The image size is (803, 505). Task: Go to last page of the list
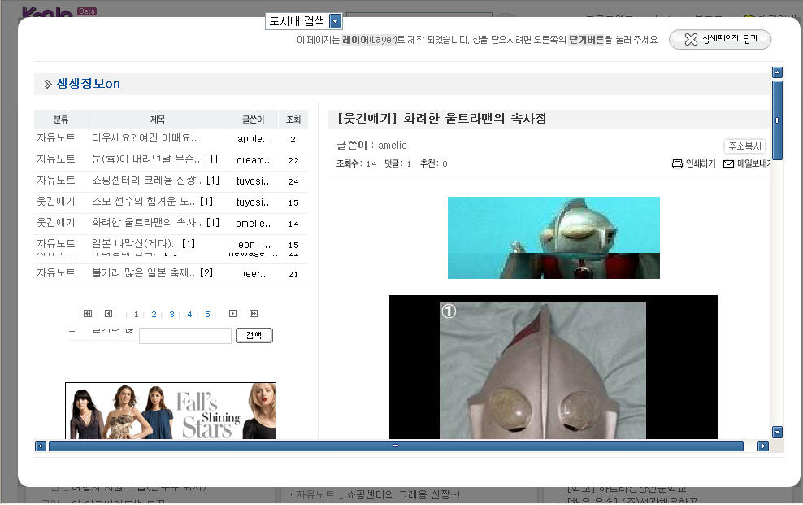point(254,313)
